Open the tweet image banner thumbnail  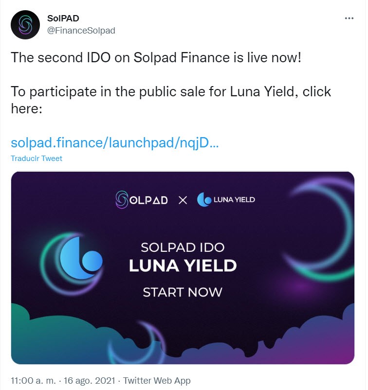[183, 268]
